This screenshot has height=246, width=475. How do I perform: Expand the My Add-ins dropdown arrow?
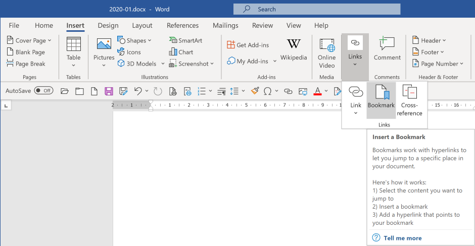click(275, 61)
